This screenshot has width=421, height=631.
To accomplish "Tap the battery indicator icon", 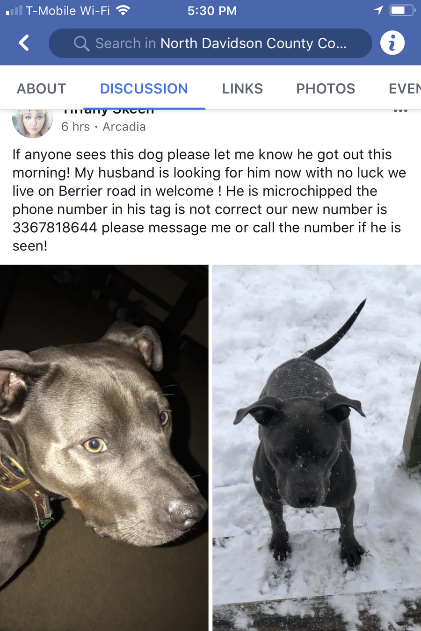I will pos(402,10).
